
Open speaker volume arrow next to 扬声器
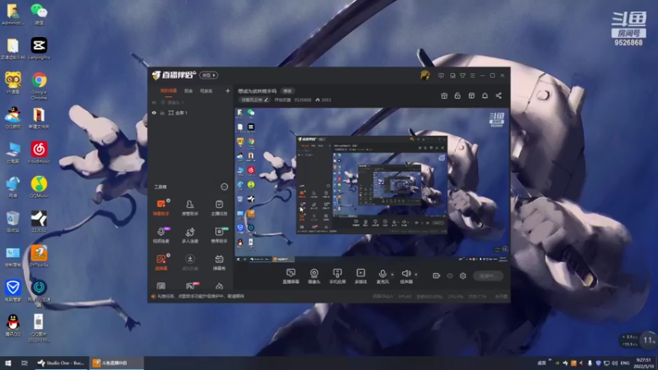click(x=416, y=275)
